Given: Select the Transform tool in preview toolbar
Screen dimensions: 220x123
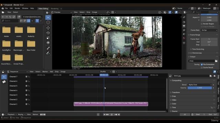Looking at the screenshot, I should [x=48, y=43].
